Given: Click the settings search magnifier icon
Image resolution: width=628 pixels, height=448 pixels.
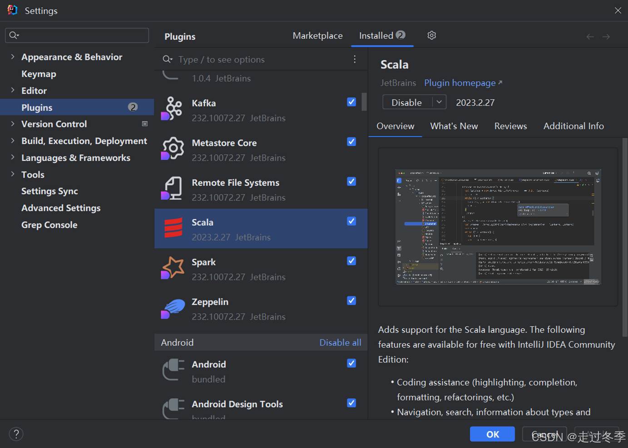Looking at the screenshot, I should point(14,35).
